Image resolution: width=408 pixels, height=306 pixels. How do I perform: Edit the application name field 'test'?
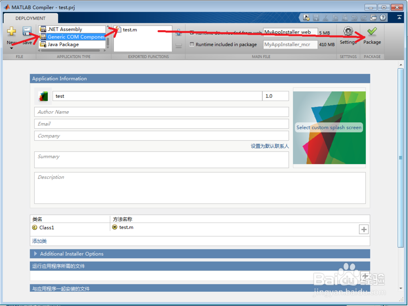157,96
